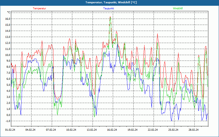Click the 25.02.24 date label
Image resolution: width=219 pixels, height=137 pixels.
(x=173, y=130)
